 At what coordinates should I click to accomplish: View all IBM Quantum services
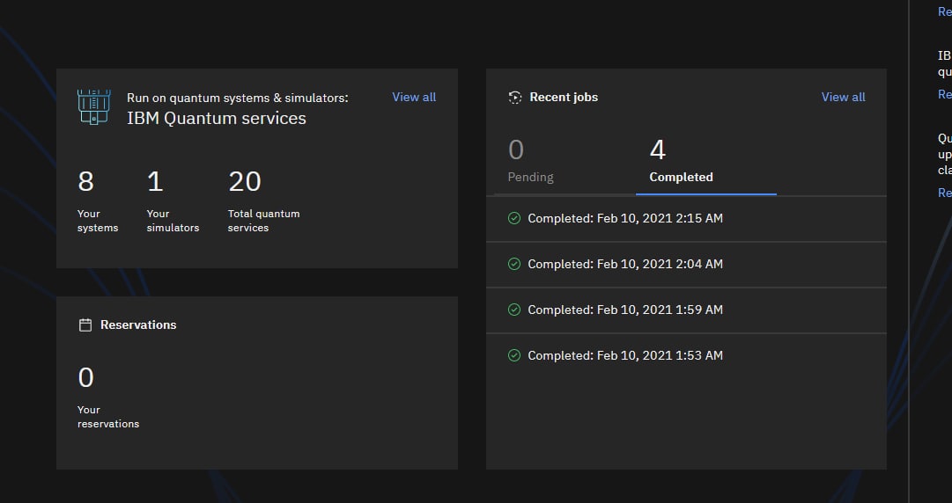414,97
